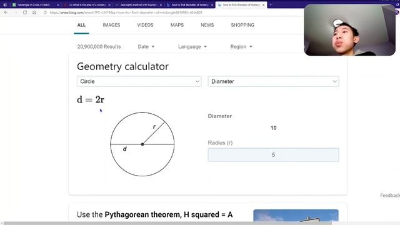The height and width of the screenshot is (225, 400).
Task: Open the Feedback link
Action: coord(390,196)
